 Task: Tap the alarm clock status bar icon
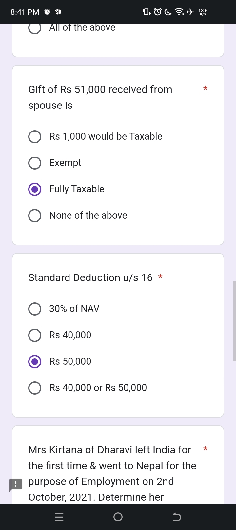pos(158,12)
